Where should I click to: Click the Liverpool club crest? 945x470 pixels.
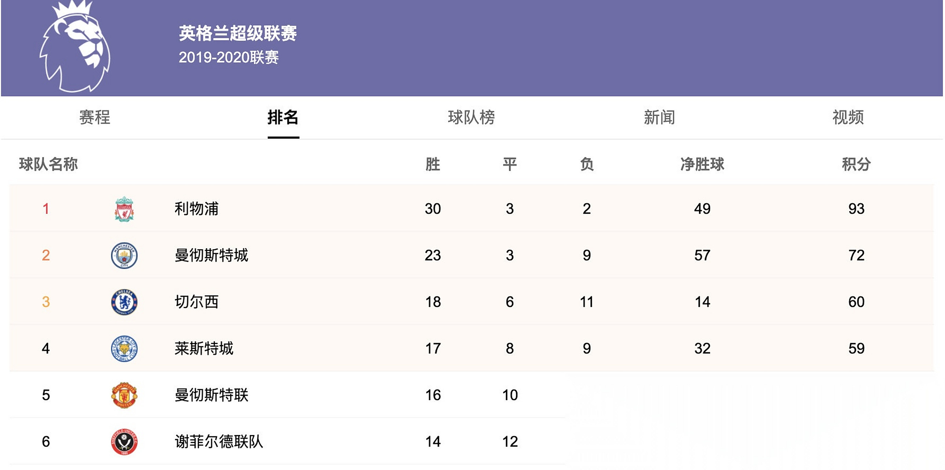[x=124, y=209]
